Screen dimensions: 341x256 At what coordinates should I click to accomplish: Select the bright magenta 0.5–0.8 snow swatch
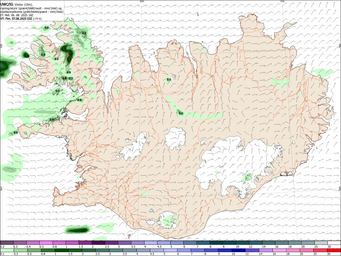(46, 243)
